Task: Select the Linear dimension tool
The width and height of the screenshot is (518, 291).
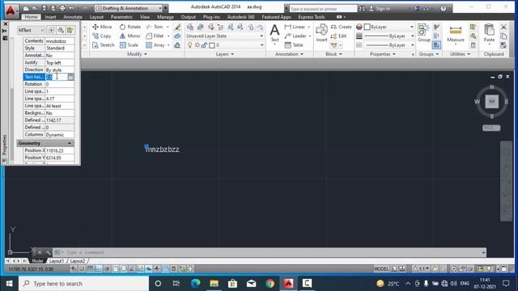Action: (x=295, y=27)
